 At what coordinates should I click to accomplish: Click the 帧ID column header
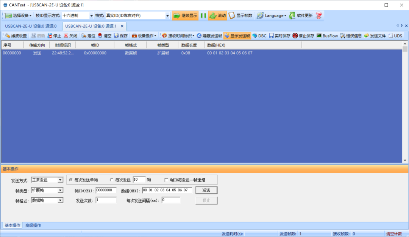[x=95, y=45]
